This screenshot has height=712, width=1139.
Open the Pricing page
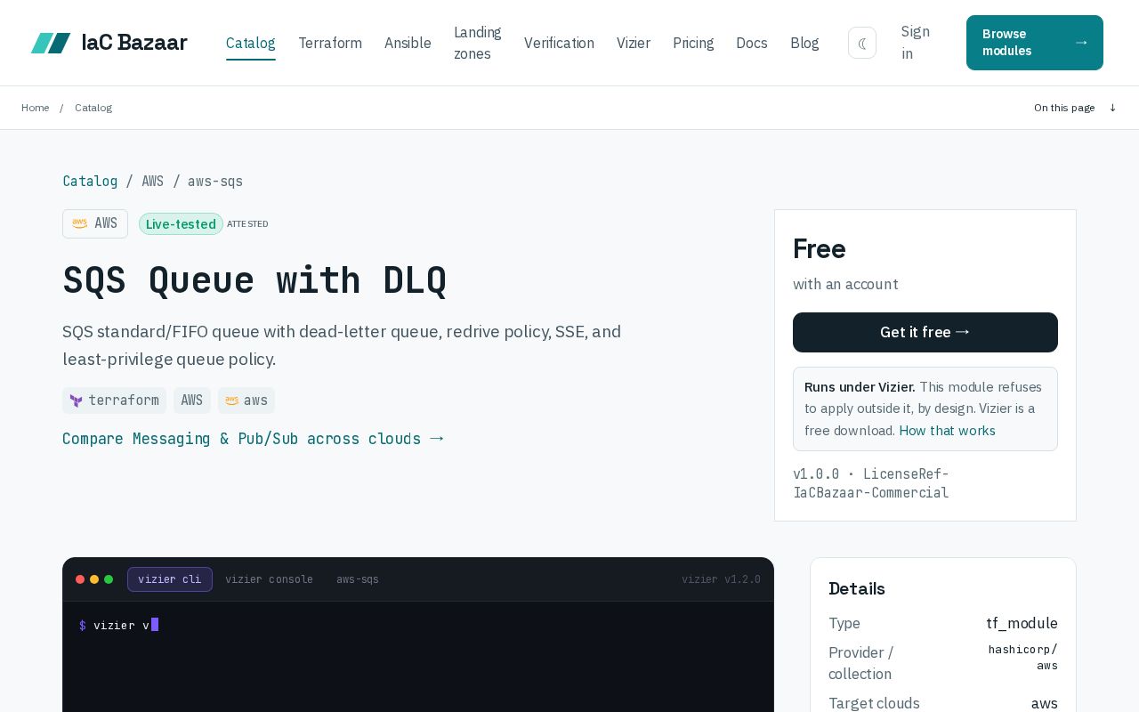point(693,43)
